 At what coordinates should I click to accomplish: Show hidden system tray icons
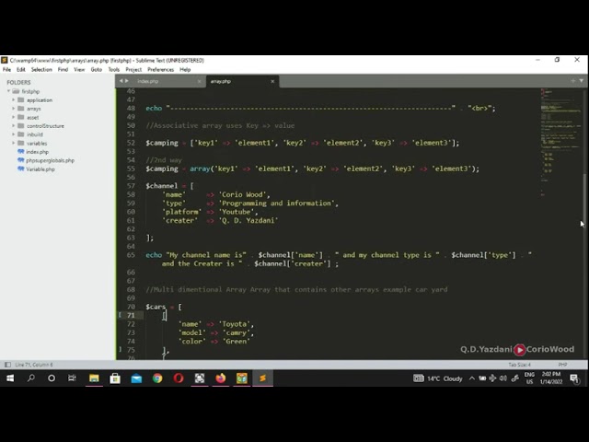471,378
